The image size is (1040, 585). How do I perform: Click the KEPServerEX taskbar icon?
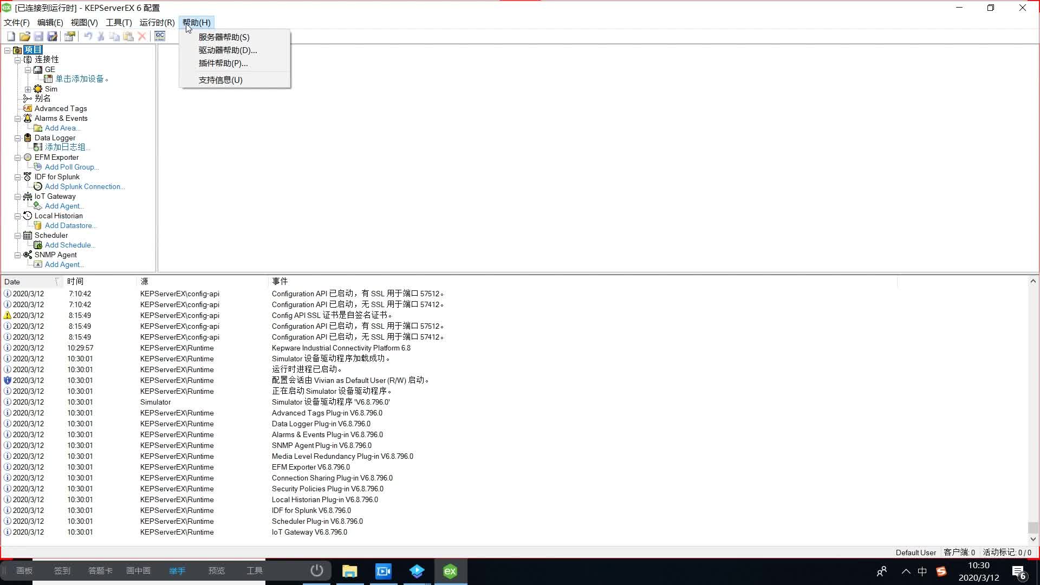pyautogui.click(x=450, y=571)
